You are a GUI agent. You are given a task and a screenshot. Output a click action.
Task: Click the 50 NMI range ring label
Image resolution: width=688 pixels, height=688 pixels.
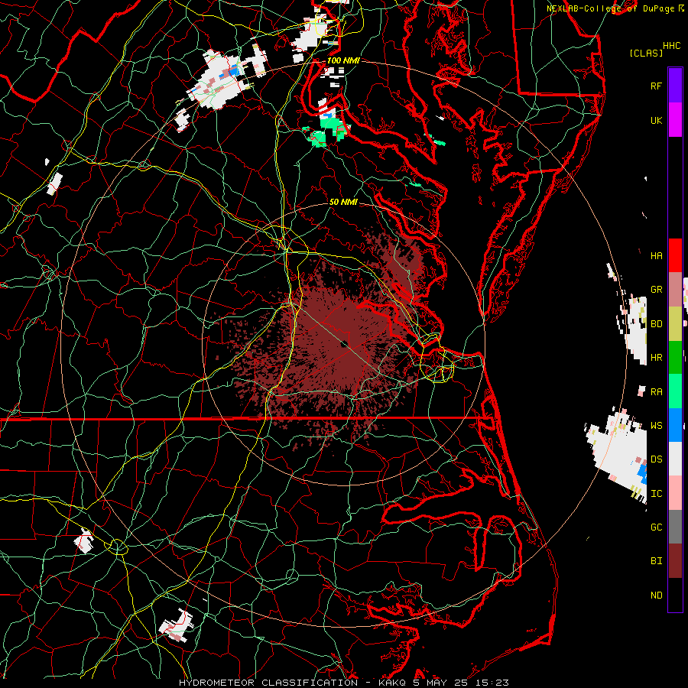tap(343, 202)
